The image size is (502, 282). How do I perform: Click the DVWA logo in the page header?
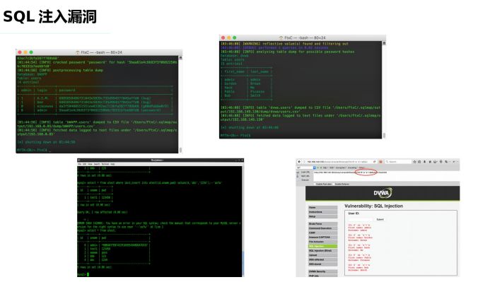click(383, 193)
